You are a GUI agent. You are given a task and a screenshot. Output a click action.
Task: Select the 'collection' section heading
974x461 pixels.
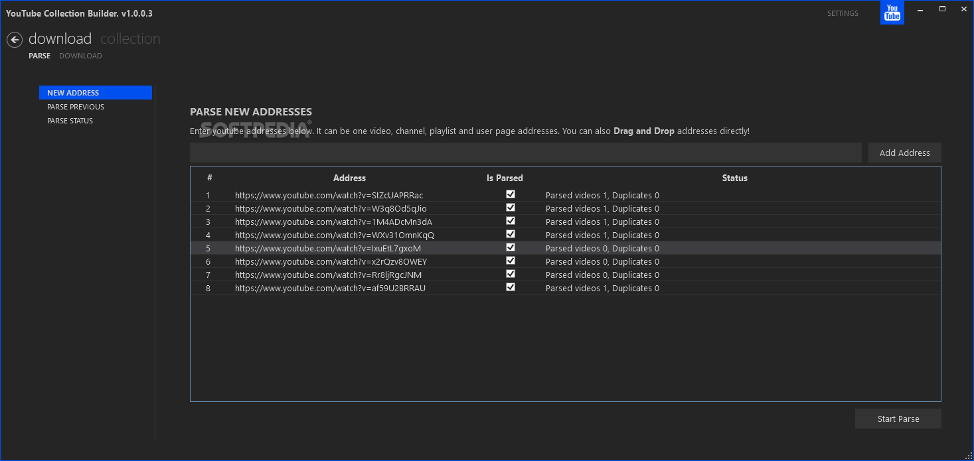[x=130, y=38]
